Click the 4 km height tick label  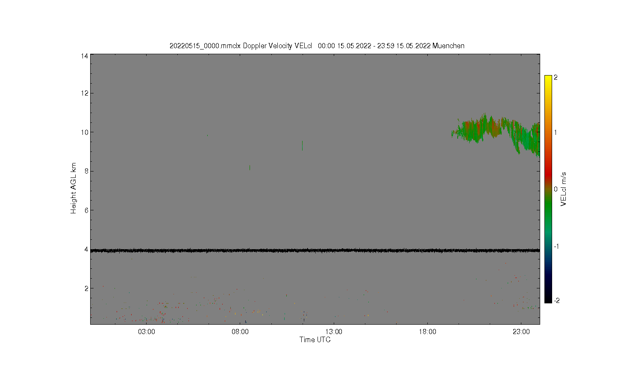click(86, 249)
